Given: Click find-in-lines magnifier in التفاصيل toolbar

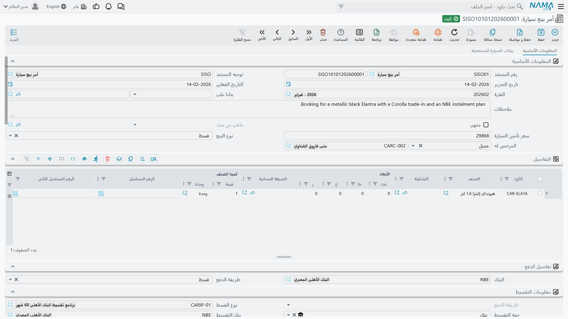Looking at the screenshot, I should click(x=154, y=159).
